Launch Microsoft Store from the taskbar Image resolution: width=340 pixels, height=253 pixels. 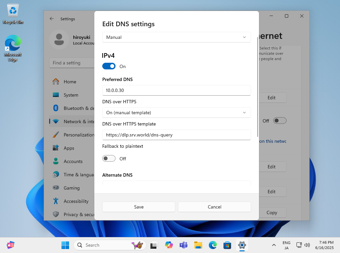click(227, 245)
